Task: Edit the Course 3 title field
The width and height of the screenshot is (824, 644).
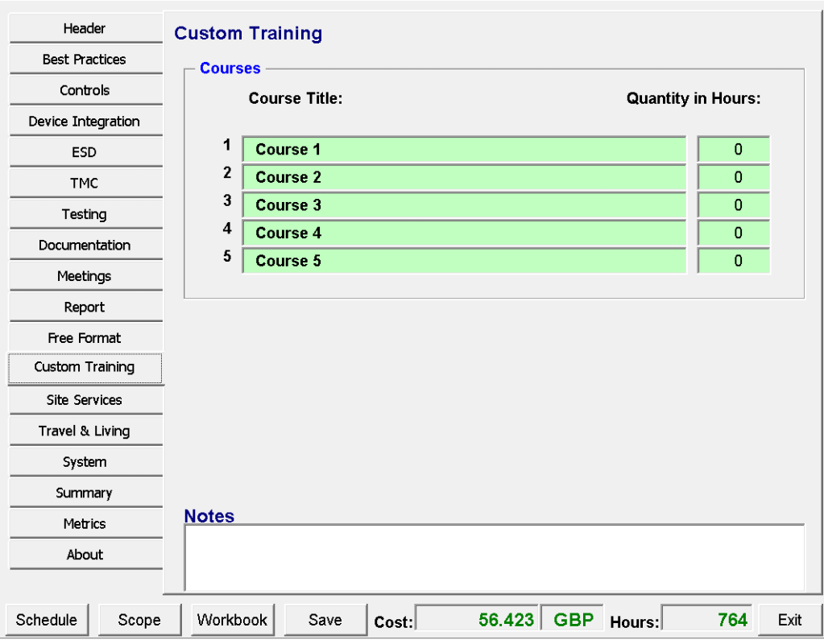Action: pyautogui.click(x=464, y=205)
